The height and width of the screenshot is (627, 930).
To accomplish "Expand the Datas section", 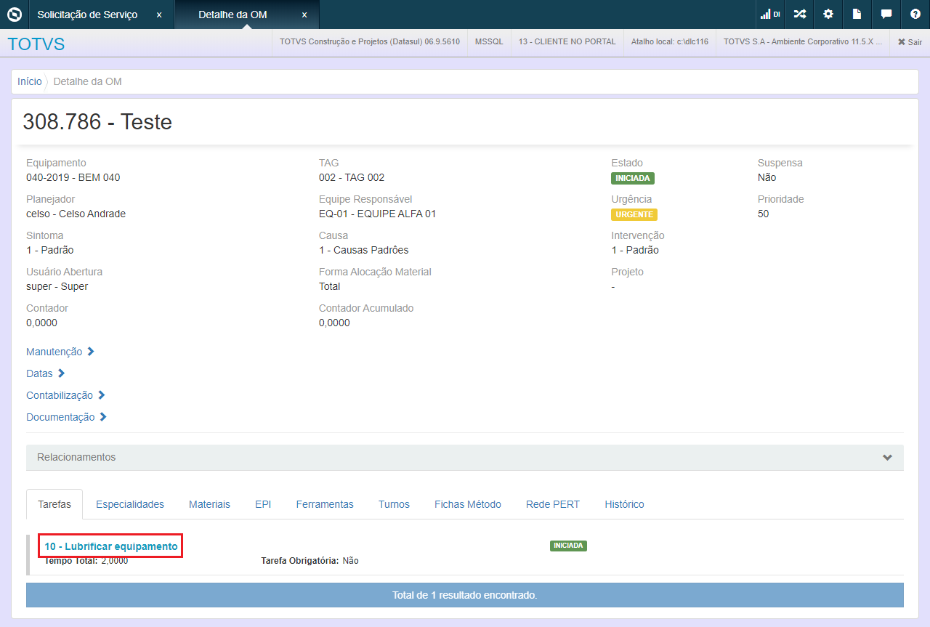I will (46, 373).
